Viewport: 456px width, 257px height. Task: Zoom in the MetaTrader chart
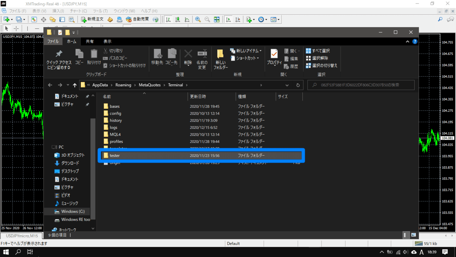tap(198, 19)
